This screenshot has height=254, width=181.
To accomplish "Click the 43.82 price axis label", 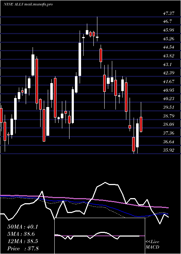I will [169, 56].
